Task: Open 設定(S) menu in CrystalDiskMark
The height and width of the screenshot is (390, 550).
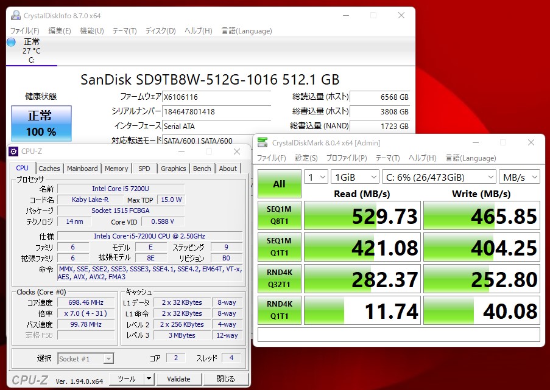Action: point(306,158)
